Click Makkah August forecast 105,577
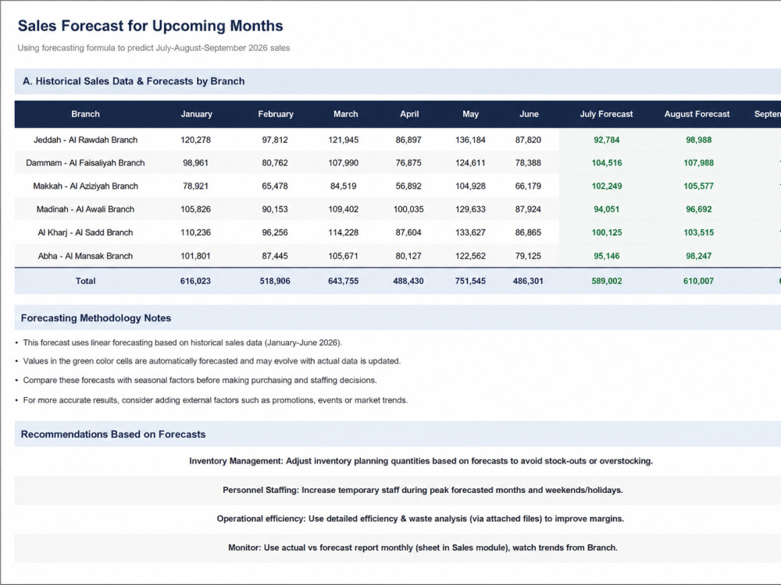 [x=699, y=186]
